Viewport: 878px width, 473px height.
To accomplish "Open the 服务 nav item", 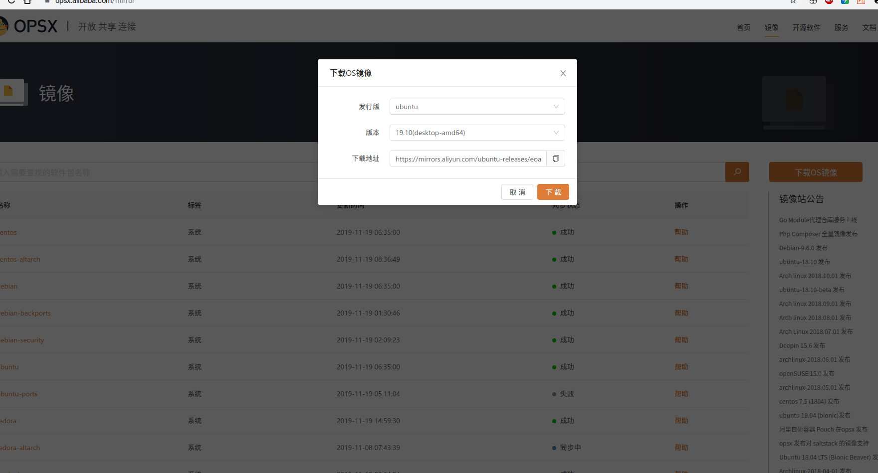I will [x=842, y=27].
